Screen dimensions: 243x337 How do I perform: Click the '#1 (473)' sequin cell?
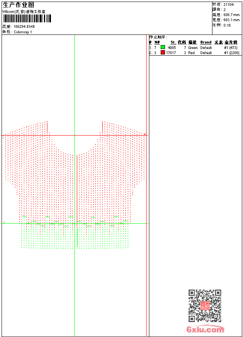tap(231, 47)
